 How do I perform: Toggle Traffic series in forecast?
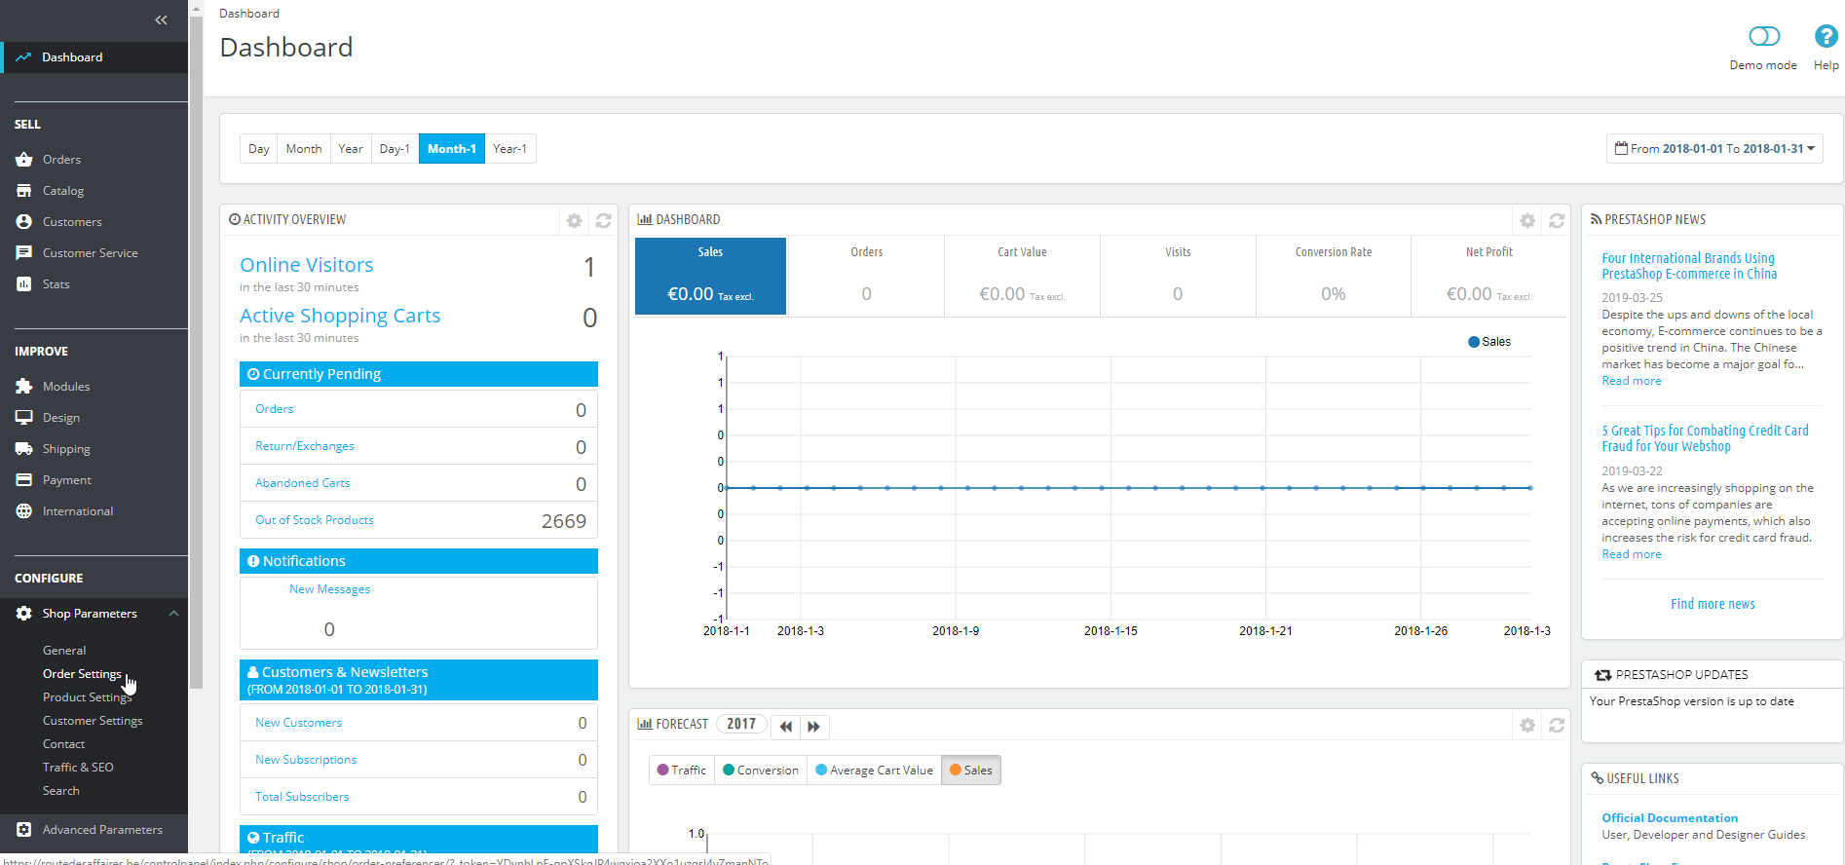point(682,771)
